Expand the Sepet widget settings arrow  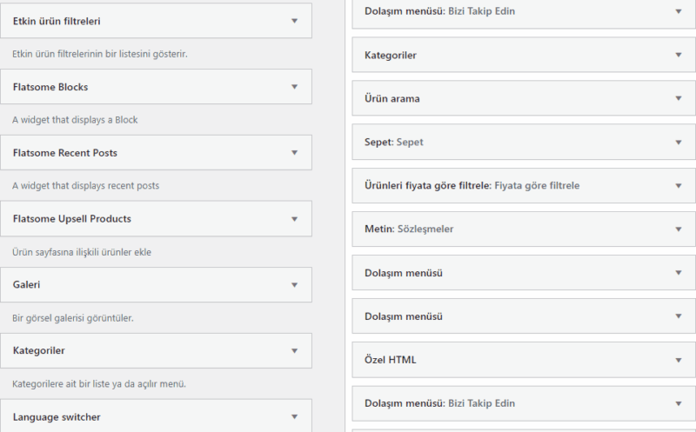point(679,142)
